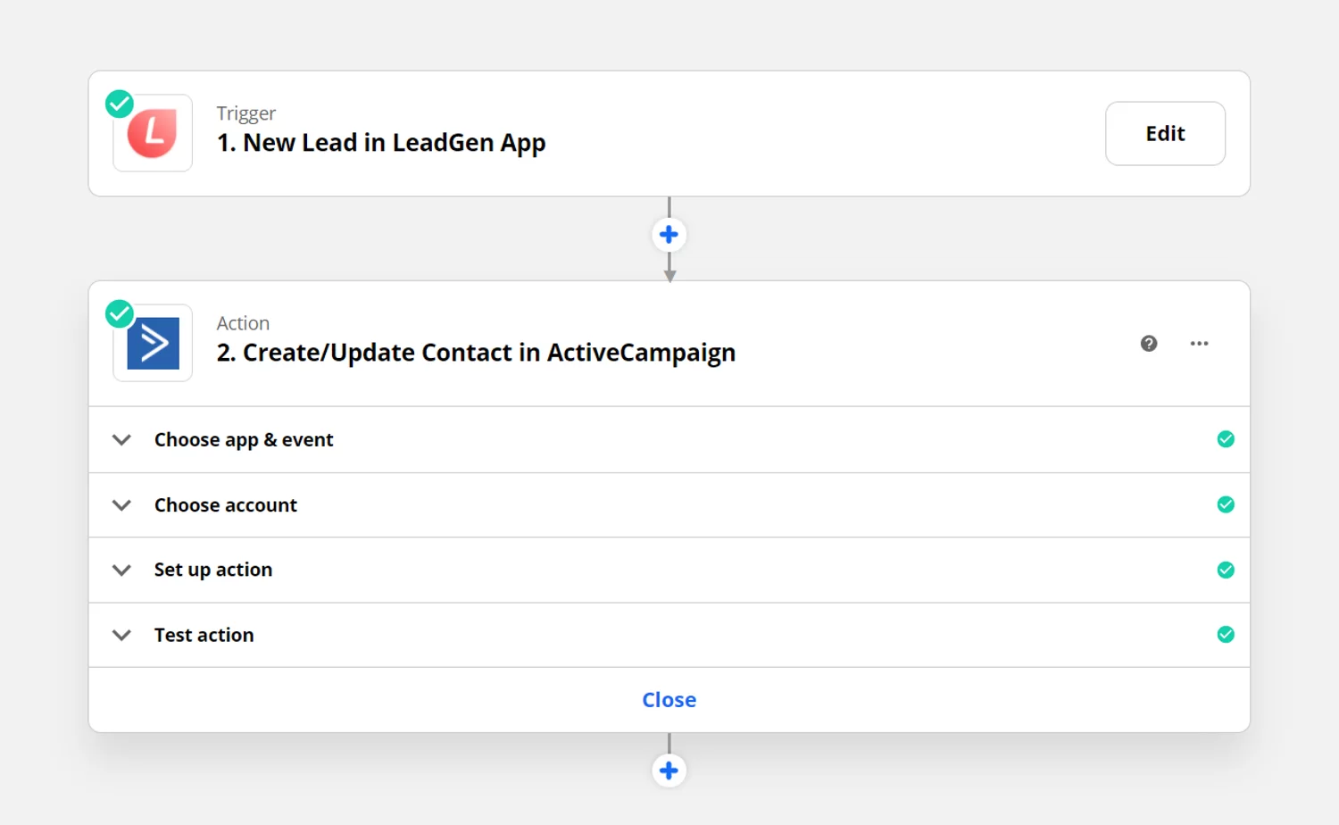
Task: Expand the Test action section
Action: click(x=121, y=636)
